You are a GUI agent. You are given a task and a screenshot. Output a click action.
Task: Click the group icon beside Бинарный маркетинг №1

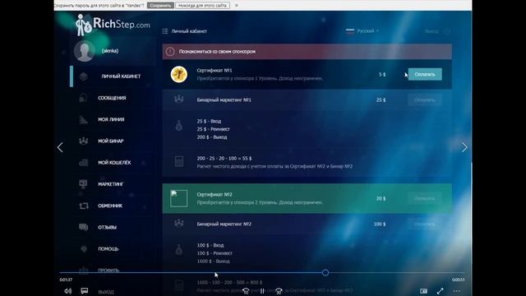[179, 99]
